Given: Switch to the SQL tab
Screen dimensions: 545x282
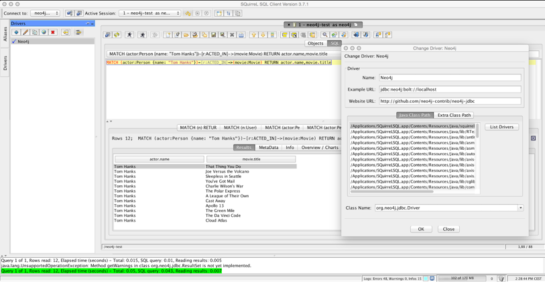Looking at the screenshot, I should coord(335,44).
